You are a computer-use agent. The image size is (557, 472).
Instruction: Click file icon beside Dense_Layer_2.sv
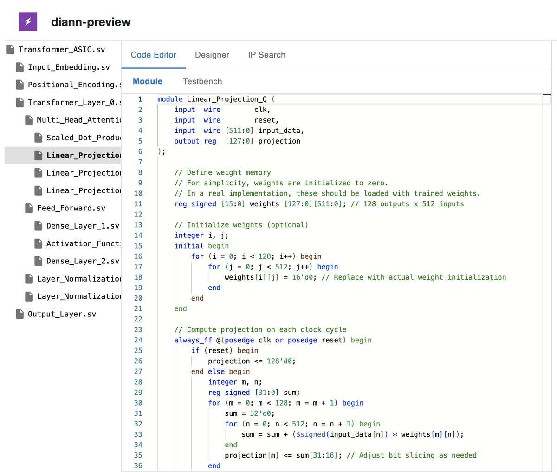38,261
